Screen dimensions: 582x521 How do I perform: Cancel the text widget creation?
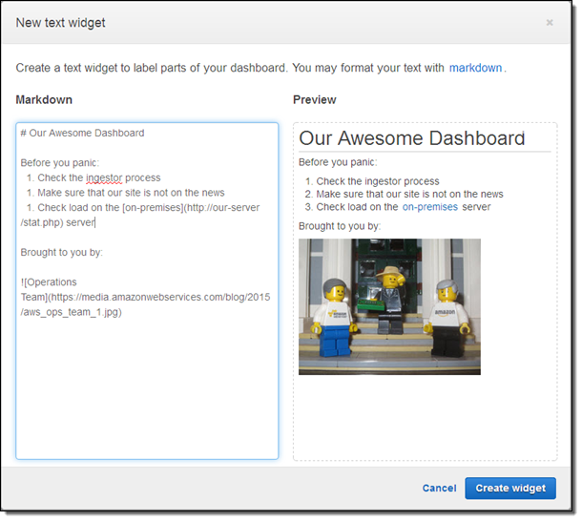(x=439, y=488)
